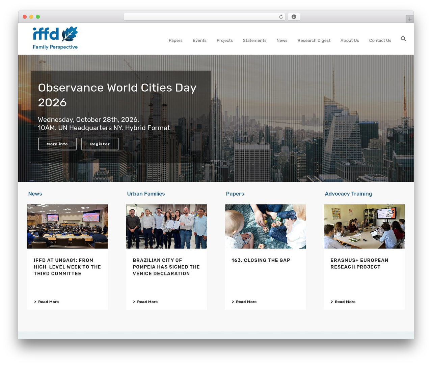Click the Urban Families section heading

[146, 194]
